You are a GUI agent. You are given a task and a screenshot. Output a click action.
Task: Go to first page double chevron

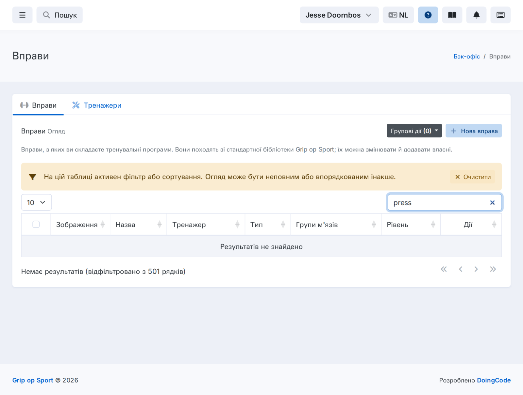444,269
